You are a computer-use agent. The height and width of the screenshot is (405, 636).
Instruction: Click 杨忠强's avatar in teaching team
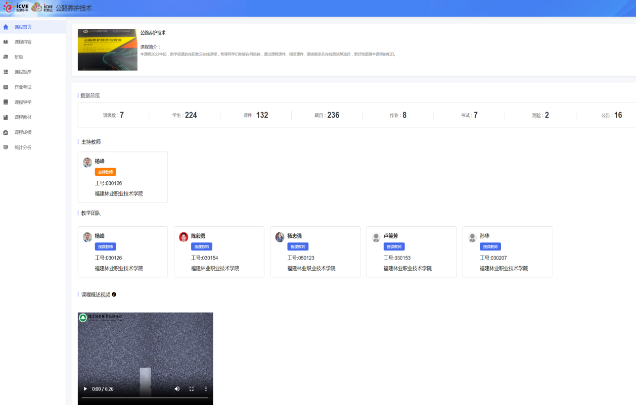pyautogui.click(x=280, y=237)
